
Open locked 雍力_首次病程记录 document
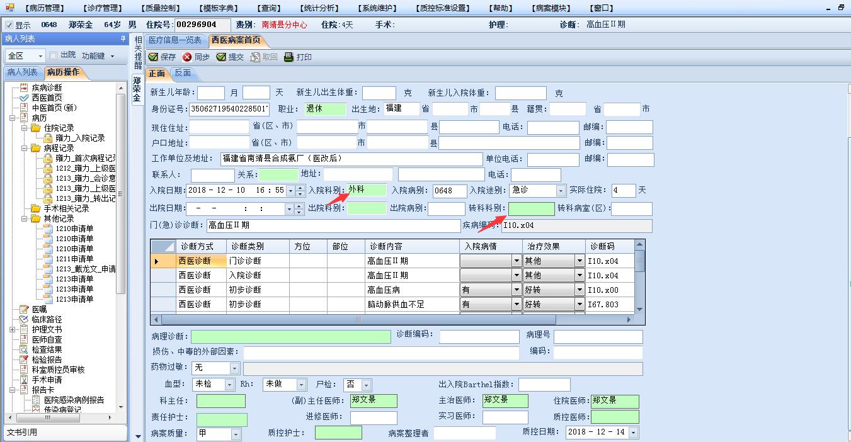click(x=85, y=158)
